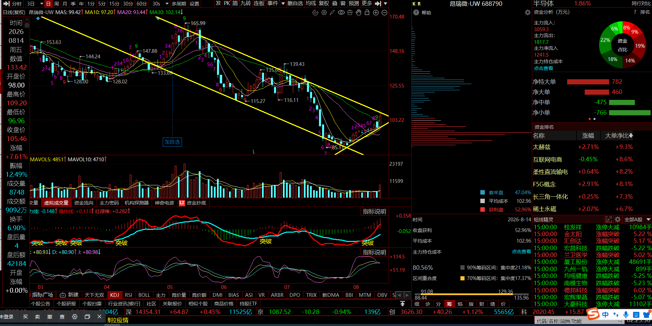Select the RSI indicator tab
The height and width of the screenshot is (326, 652).
coord(128,295)
